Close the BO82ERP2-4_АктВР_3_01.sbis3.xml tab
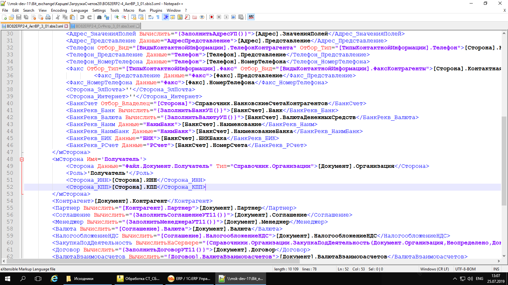 tap(66, 26)
